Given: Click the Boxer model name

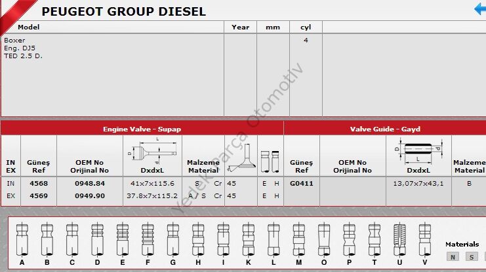Looking at the screenshot, I should pyautogui.click(x=14, y=40).
